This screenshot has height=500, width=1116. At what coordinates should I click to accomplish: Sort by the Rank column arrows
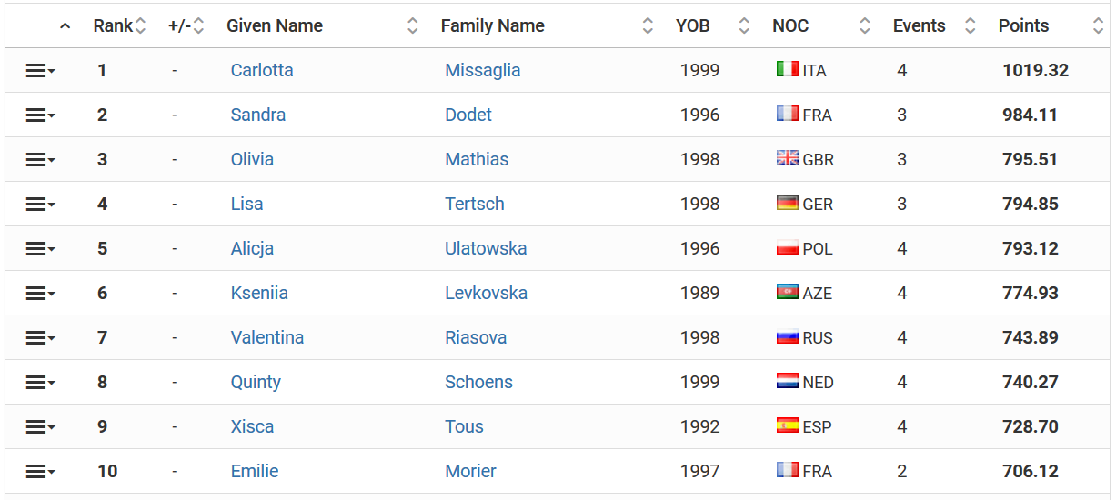tap(140, 26)
